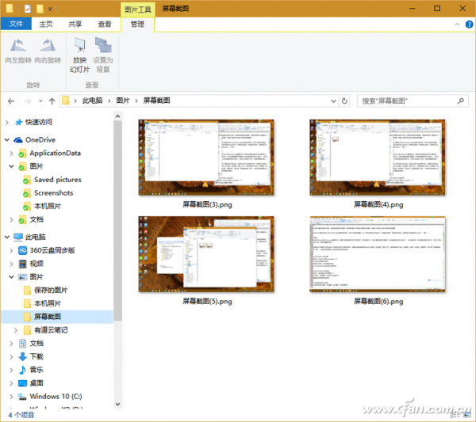
Task: Collapse the ribbon
Action: pyautogui.click(x=457, y=25)
